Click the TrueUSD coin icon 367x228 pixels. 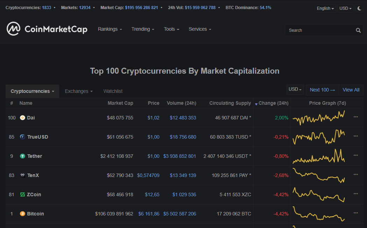(x=22, y=137)
